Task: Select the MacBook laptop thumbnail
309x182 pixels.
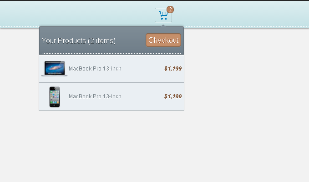Action: click(x=55, y=69)
